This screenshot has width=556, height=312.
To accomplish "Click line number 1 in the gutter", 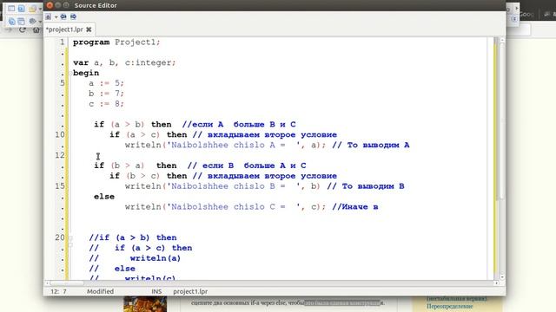I will [x=62, y=42].
